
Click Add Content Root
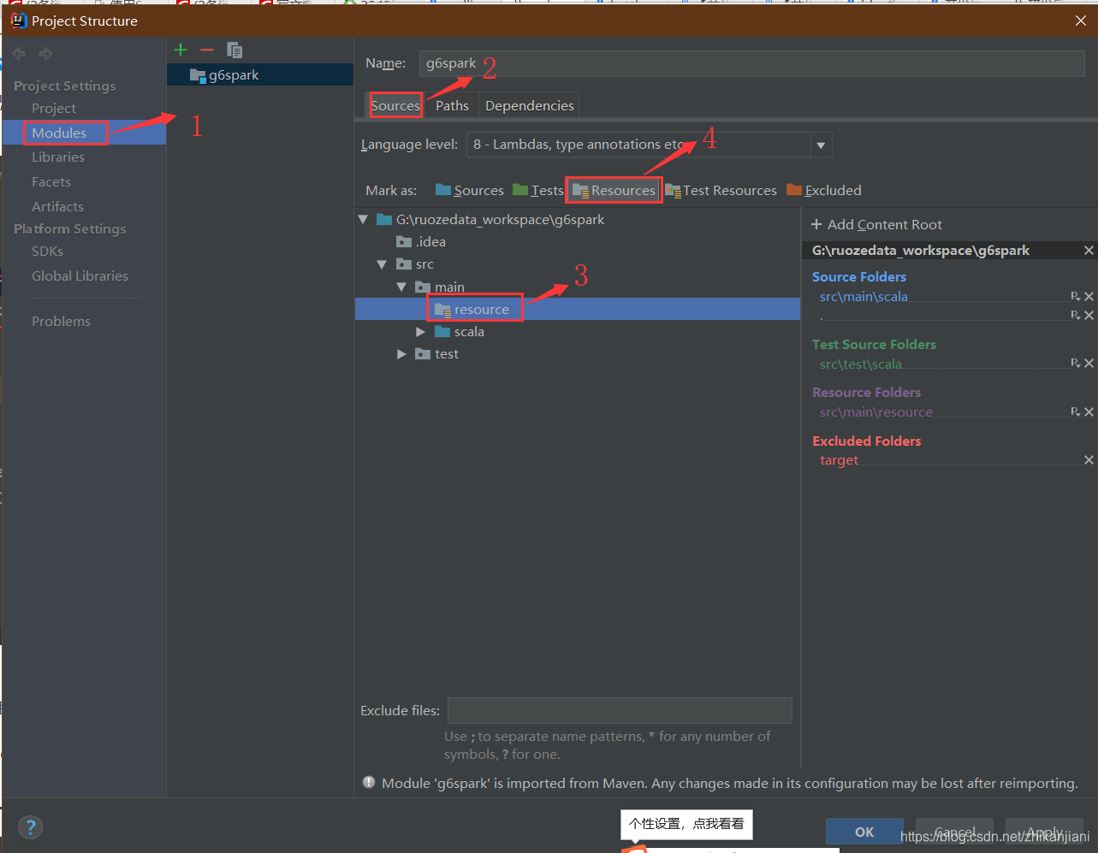pos(876,224)
